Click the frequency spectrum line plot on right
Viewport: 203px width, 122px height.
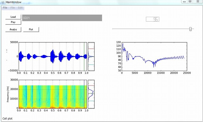click(x=154, y=56)
